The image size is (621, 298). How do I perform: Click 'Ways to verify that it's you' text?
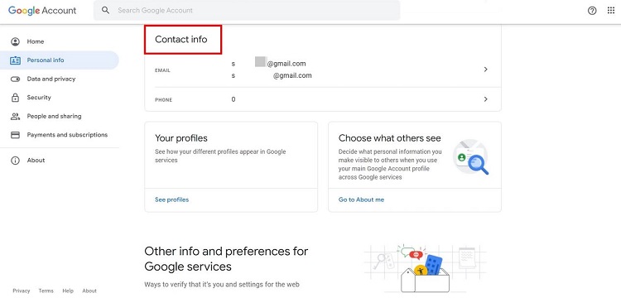222,284
